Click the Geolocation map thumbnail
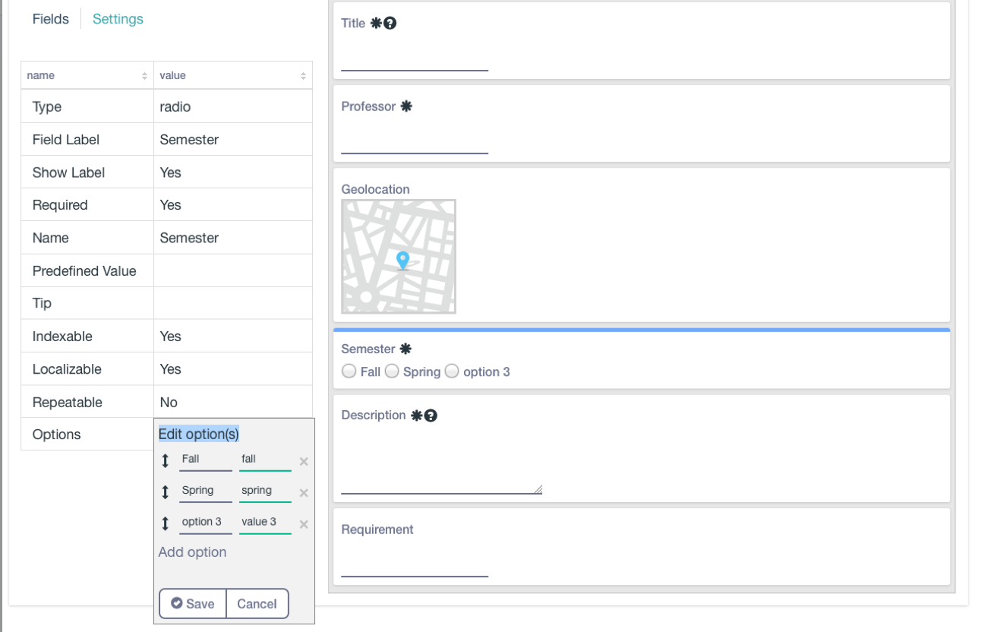Viewport: 994px width, 632px height. coord(399,257)
